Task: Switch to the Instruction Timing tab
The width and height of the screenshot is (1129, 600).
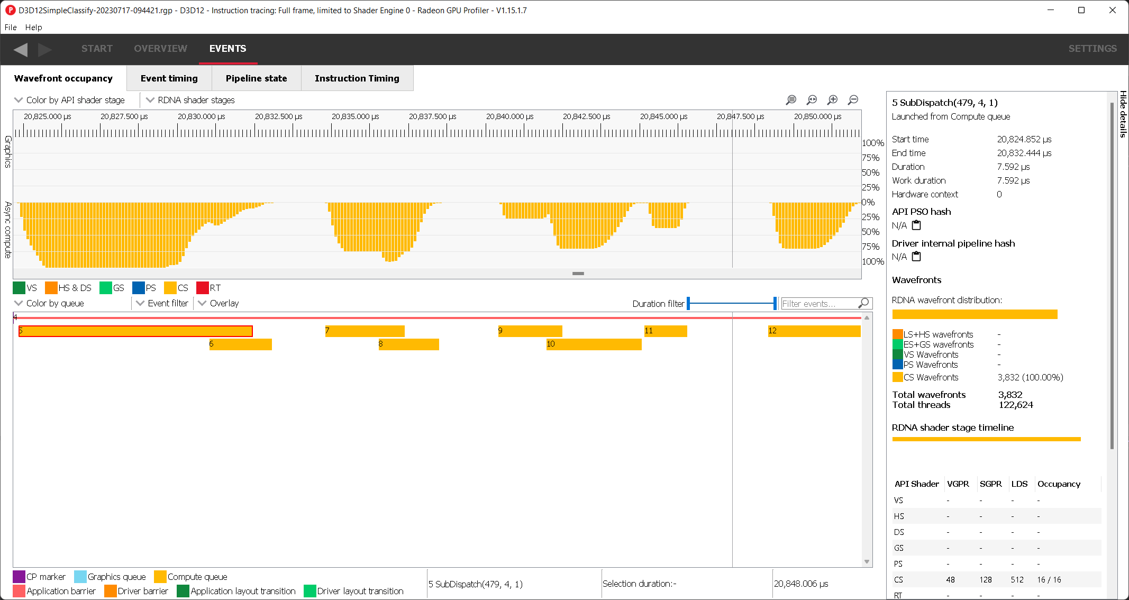Action: (x=357, y=78)
